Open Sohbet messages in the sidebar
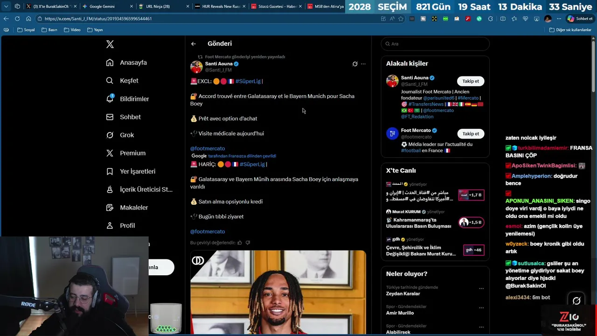The width and height of the screenshot is (597, 336). click(x=123, y=117)
